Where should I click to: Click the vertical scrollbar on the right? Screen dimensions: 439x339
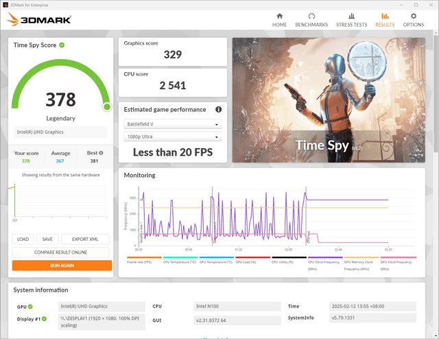click(x=436, y=93)
